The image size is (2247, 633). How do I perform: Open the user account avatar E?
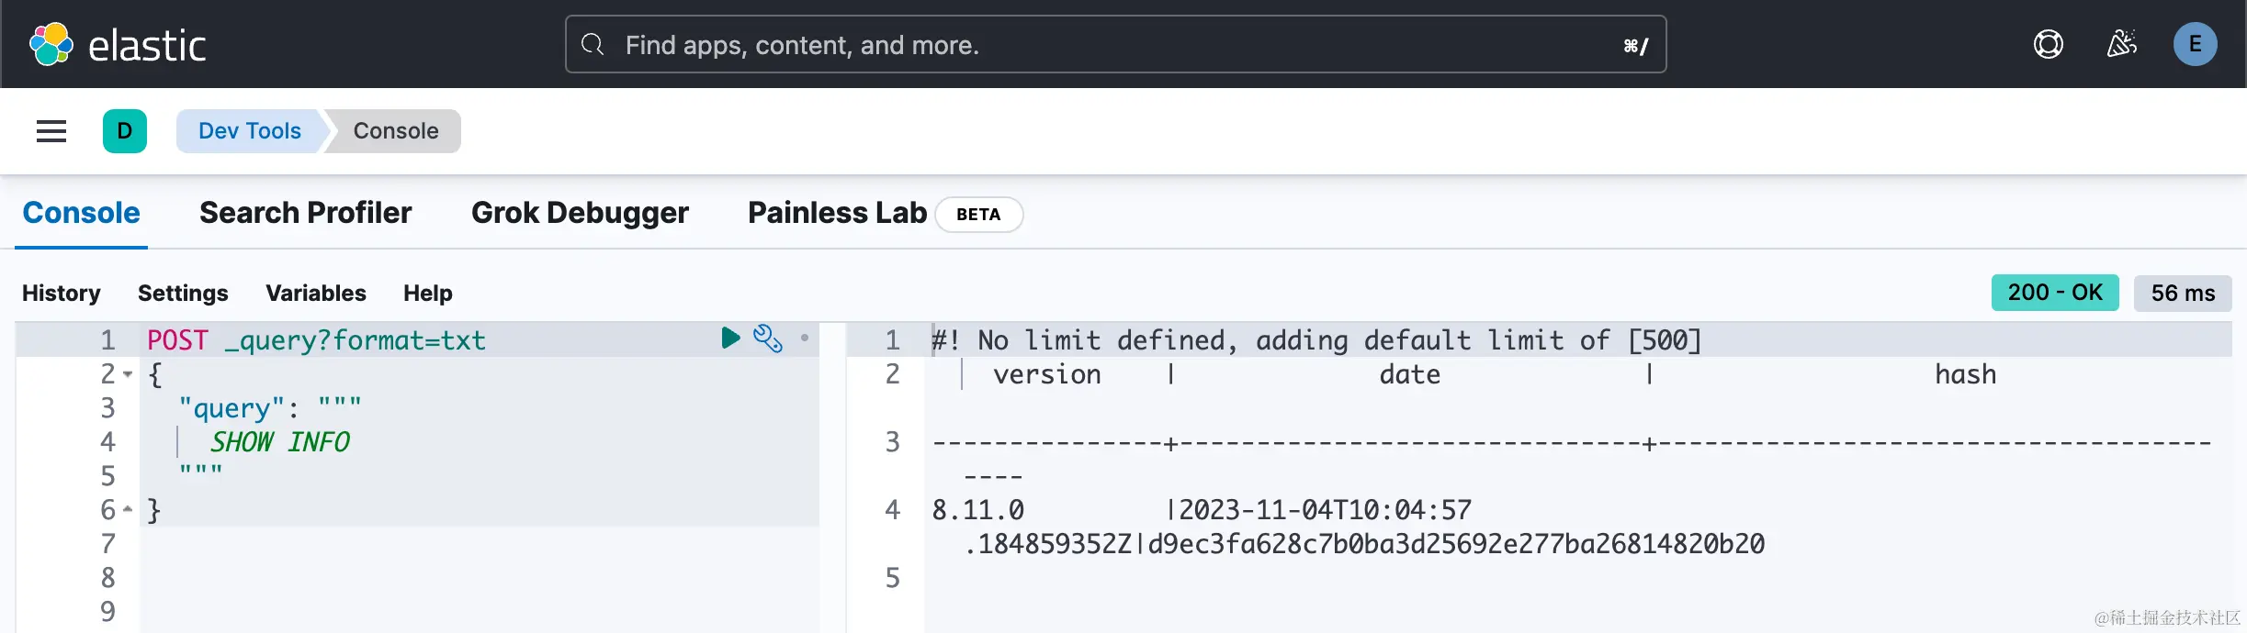click(x=2195, y=44)
